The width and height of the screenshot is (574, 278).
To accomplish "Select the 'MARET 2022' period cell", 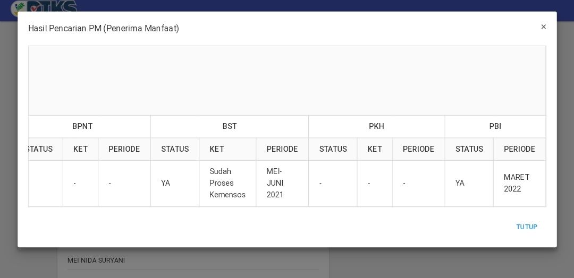I will 519,183.
